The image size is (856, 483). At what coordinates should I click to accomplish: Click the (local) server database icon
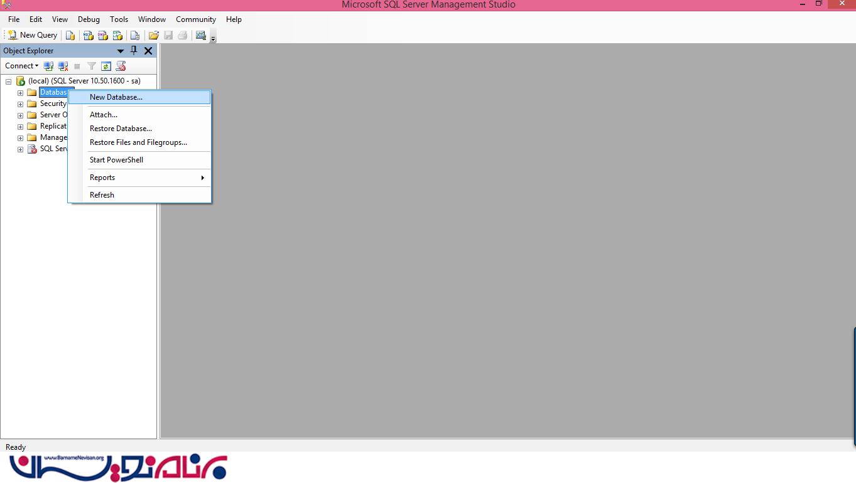coord(20,81)
